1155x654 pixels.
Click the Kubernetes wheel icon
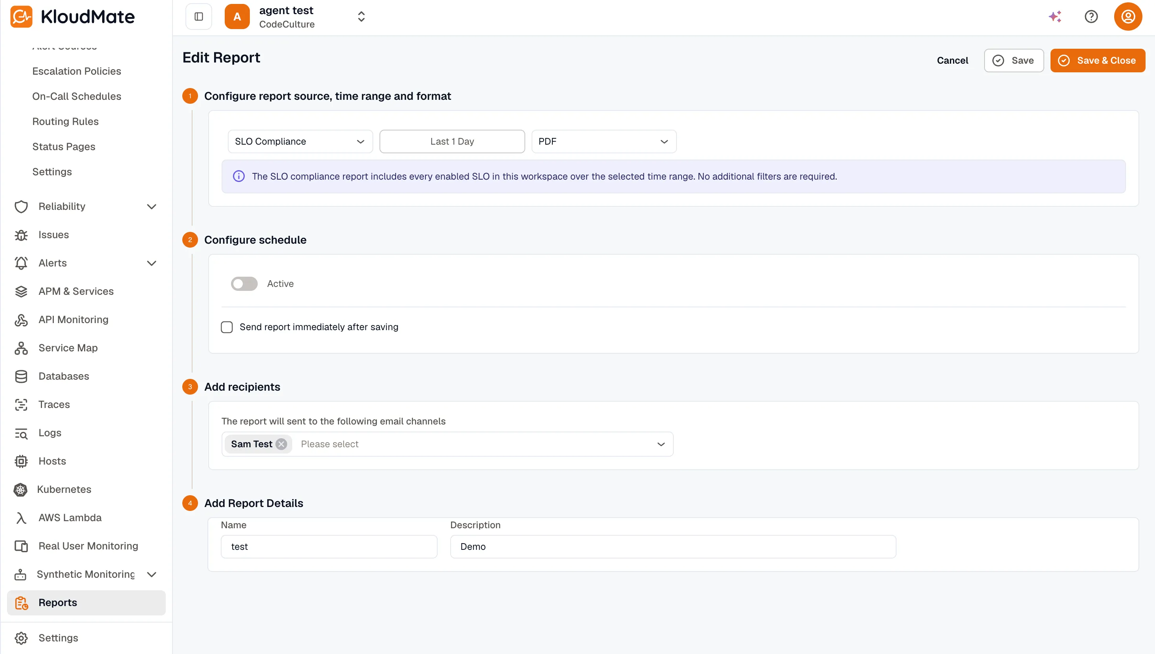20,490
